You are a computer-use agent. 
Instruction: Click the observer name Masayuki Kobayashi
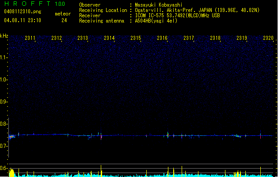point(159,5)
